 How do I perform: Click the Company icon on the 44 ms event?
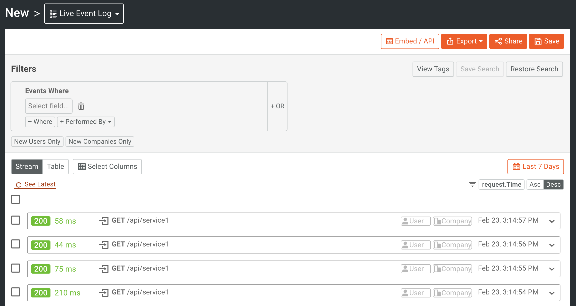point(437,245)
